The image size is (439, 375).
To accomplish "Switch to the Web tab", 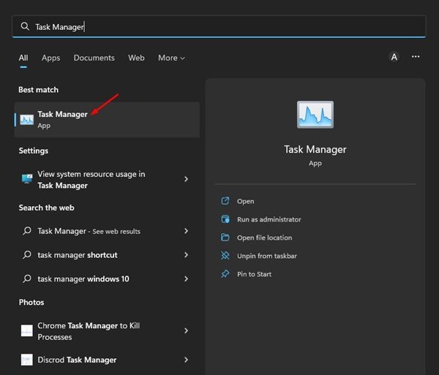I will click(136, 58).
